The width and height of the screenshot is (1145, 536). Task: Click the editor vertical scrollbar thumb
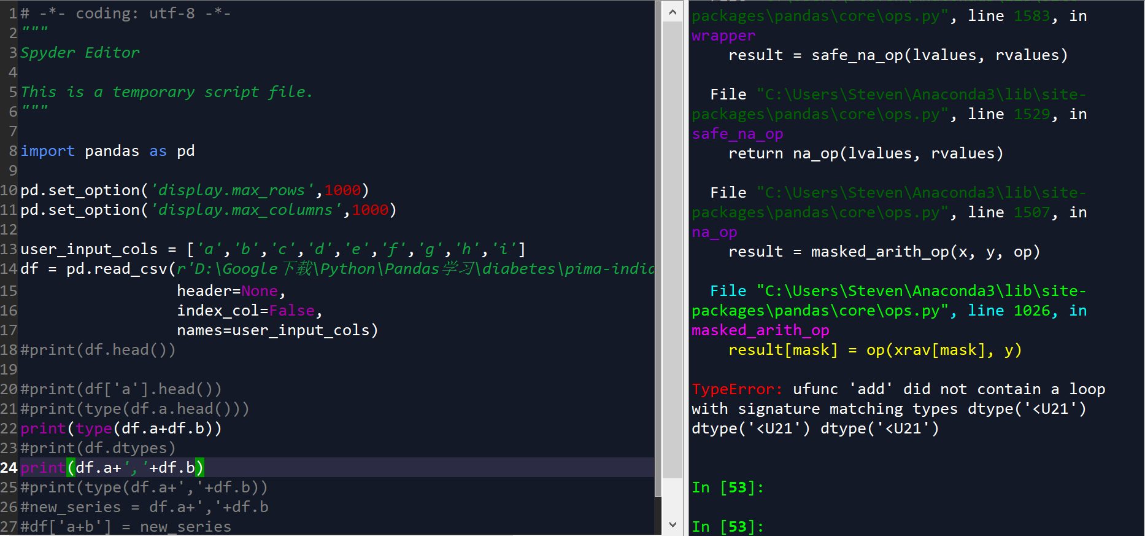click(673, 250)
